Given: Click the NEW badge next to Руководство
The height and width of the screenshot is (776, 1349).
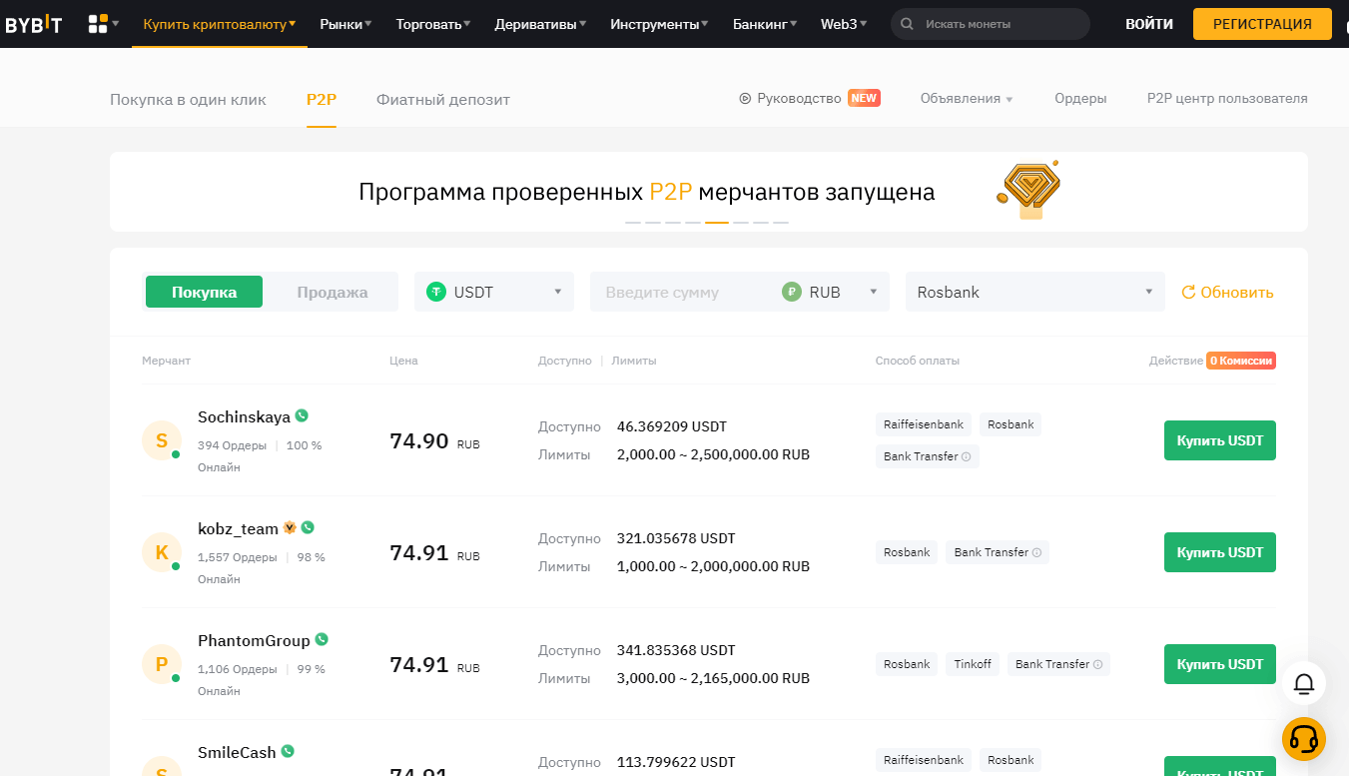Looking at the screenshot, I should (x=864, y=98).
